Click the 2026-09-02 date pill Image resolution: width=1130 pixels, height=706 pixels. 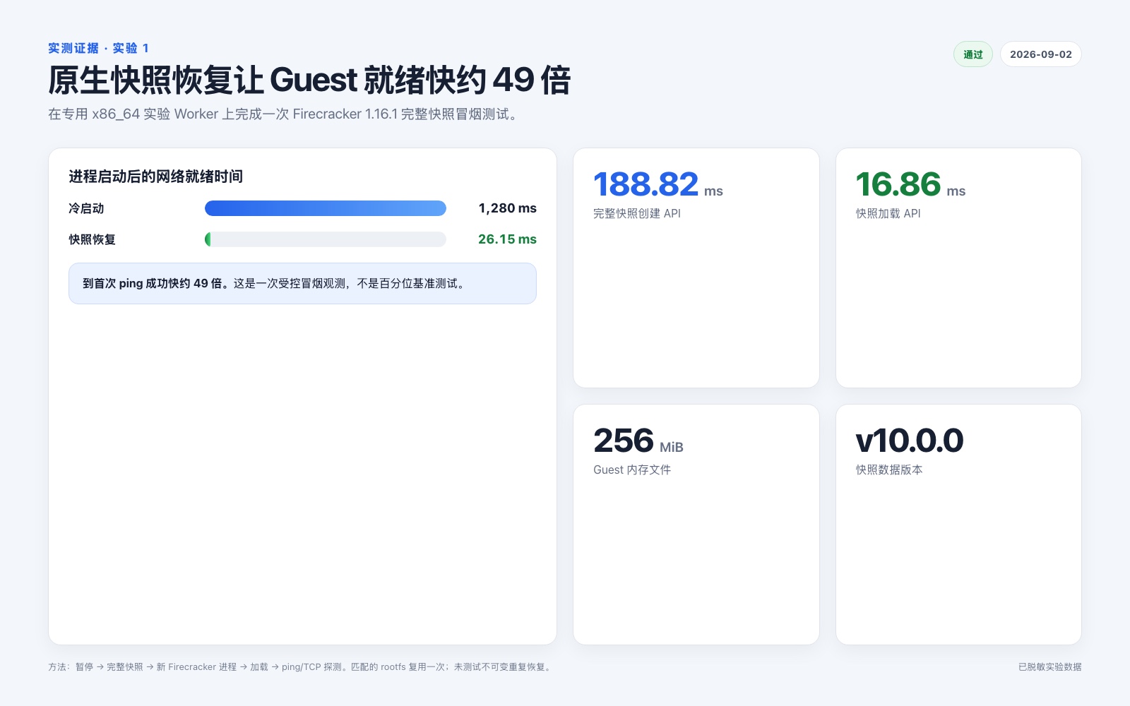coord(1041,54)
